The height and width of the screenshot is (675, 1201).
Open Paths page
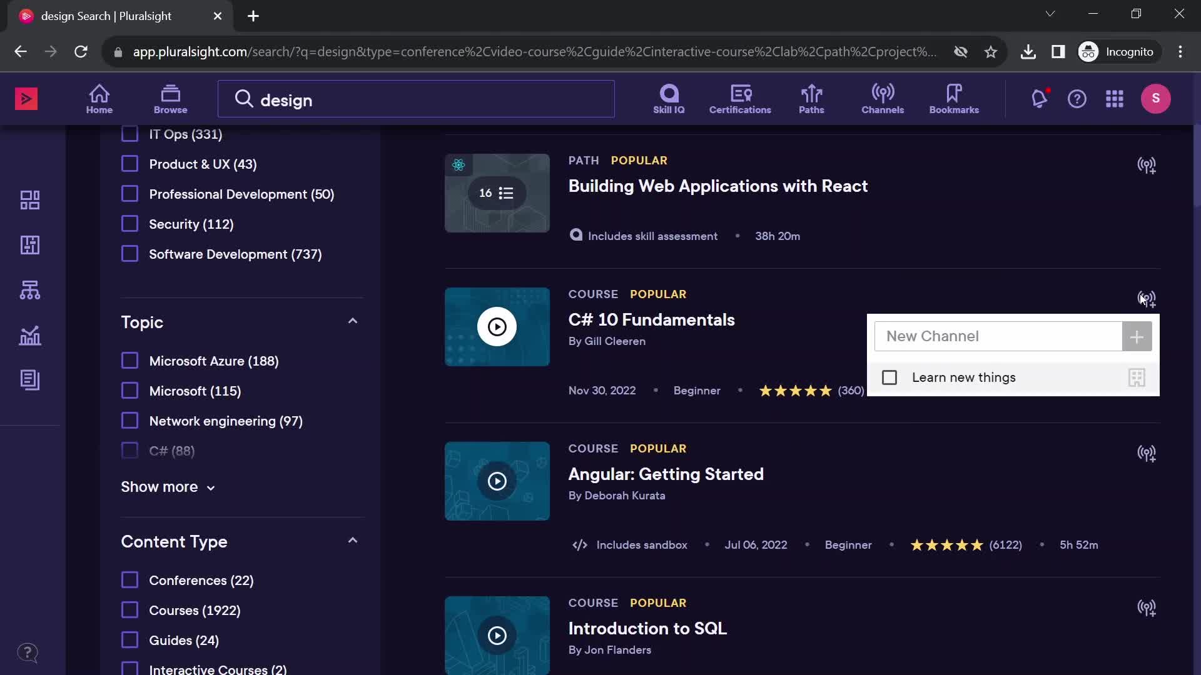(x=811, y=99)
